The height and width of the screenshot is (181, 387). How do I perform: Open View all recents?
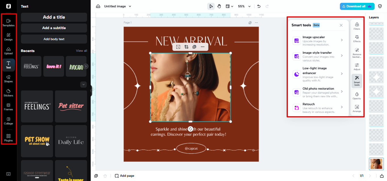click(81, 51)
